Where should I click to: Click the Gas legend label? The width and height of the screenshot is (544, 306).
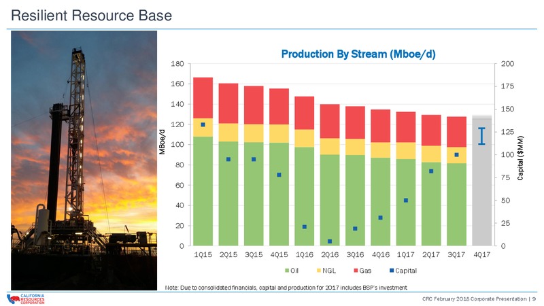[365, 271]
